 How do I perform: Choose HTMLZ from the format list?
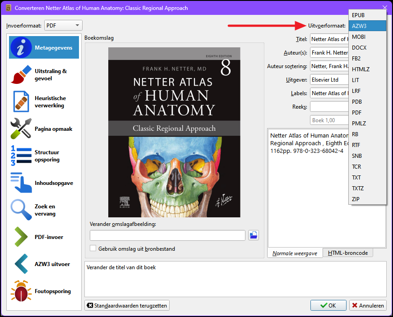click(367, 69)
